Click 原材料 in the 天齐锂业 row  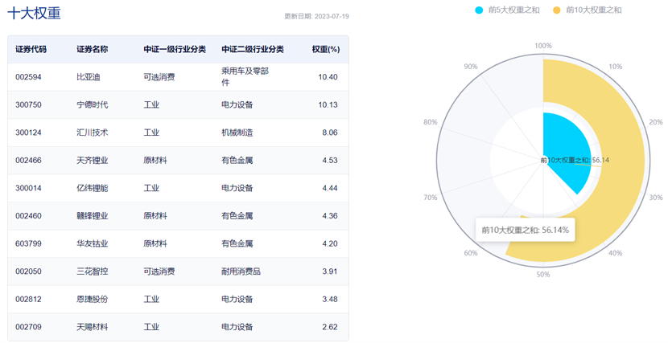click(x=155, y=160)
